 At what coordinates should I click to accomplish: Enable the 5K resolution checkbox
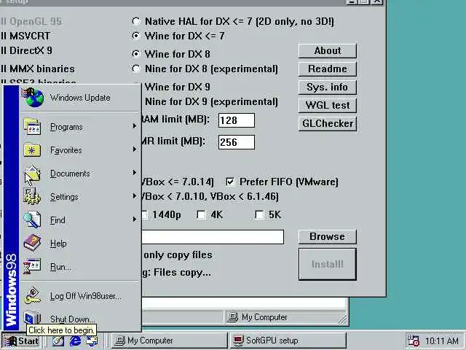(x=259, y=214)
